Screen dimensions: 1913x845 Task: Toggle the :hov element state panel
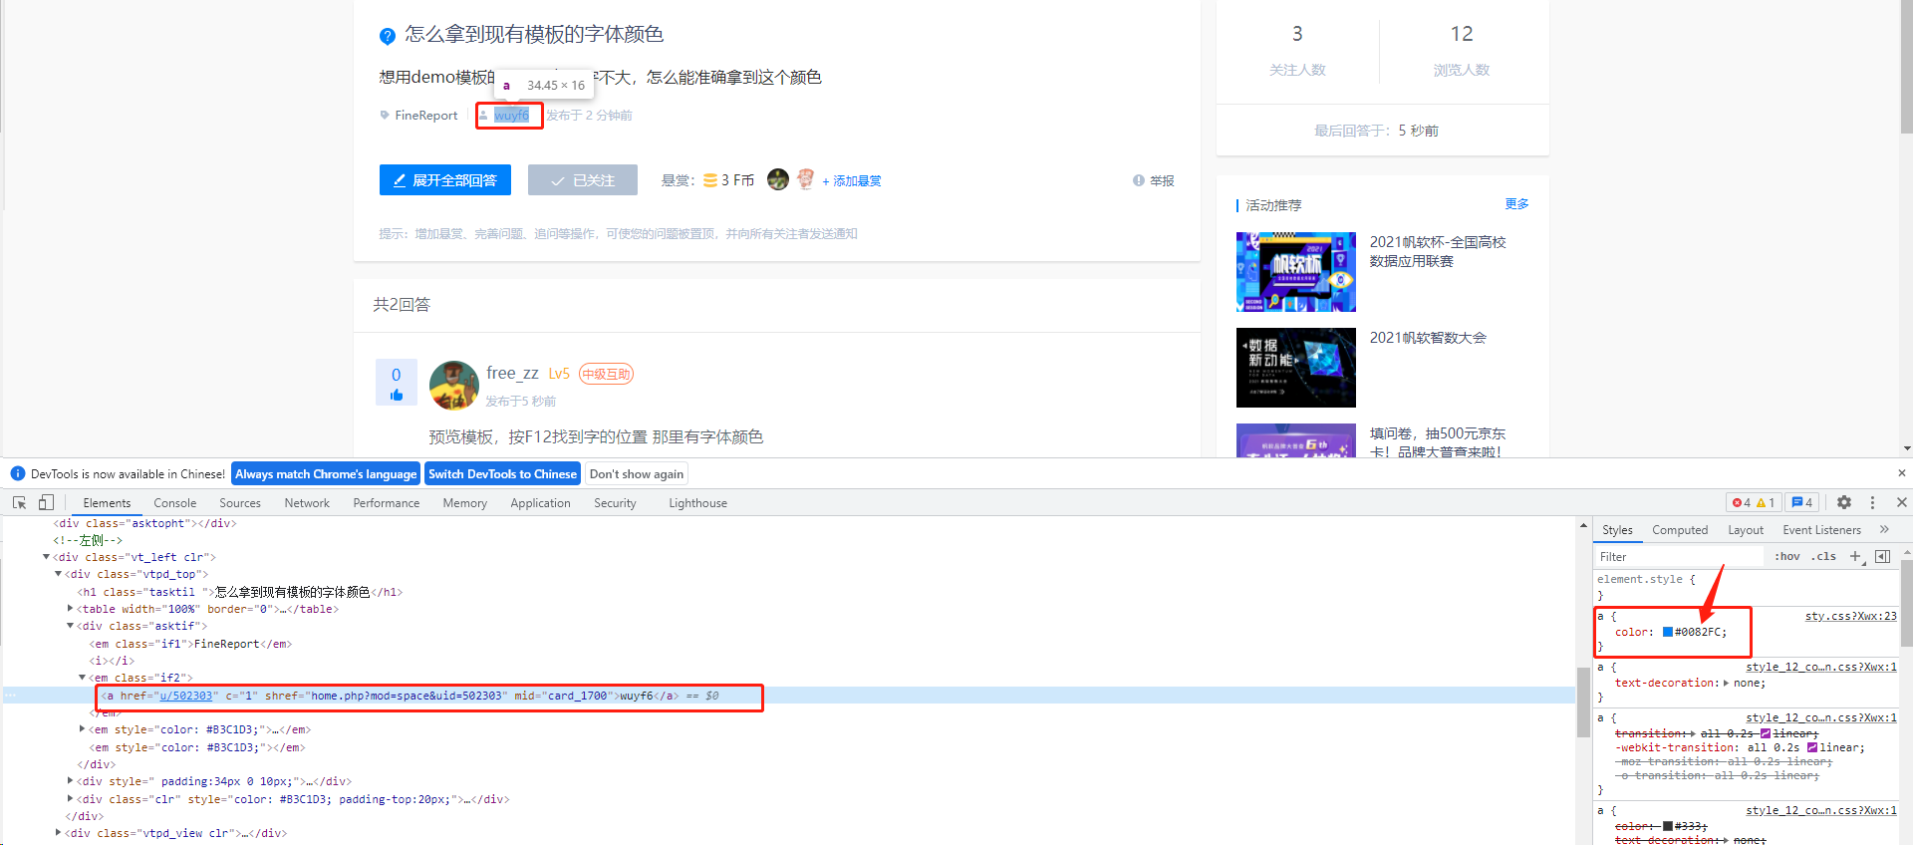[x=1787, y=557]
